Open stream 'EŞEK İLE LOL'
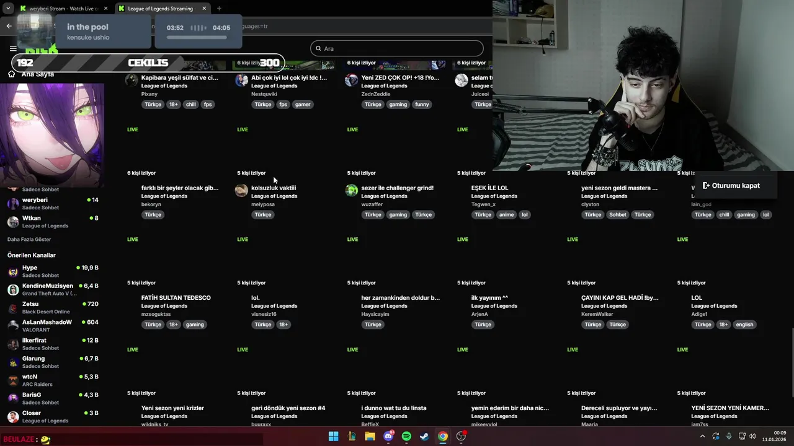The width and height of the screenshot is (794, 446). click(489, 188)
